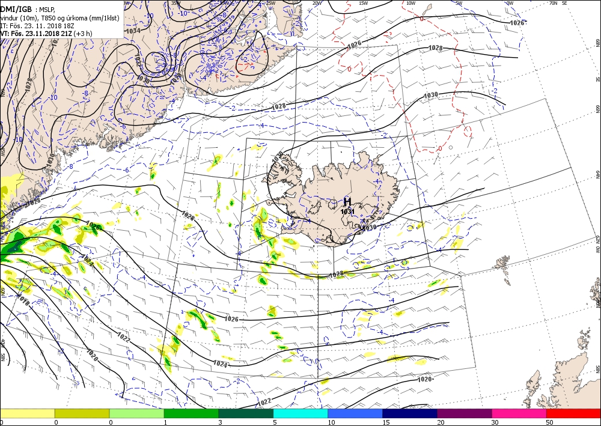Click the 70N latitude label
The width and height of the screenshot is (601, 426).
click(x=553, y=3)
